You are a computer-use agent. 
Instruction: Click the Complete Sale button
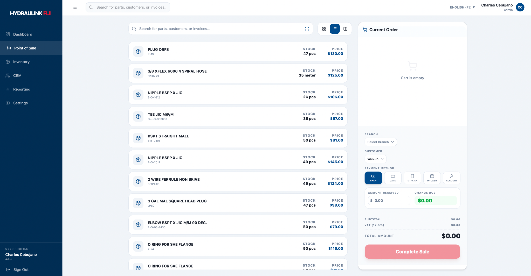[412, 251]
